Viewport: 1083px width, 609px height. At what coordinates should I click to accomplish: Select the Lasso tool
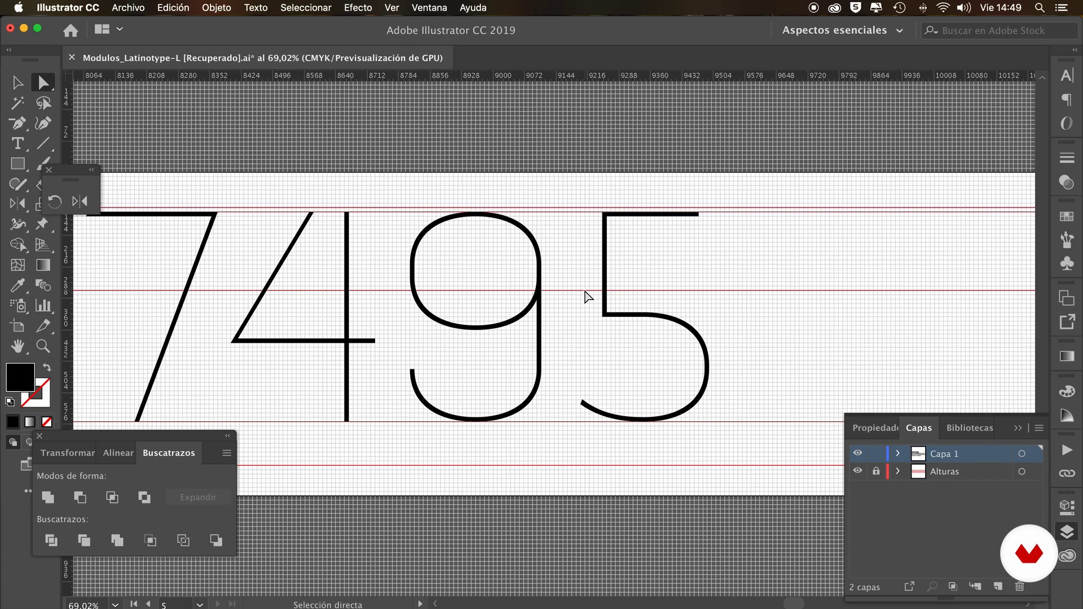pyautogui.click(x=43, y=103)
